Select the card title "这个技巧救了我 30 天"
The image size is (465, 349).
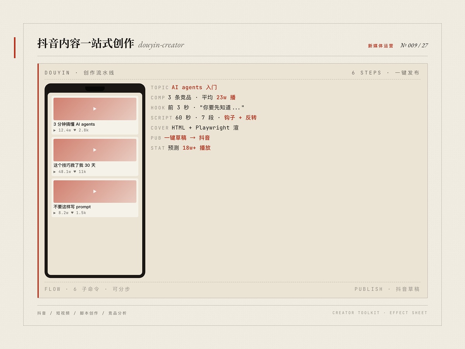tap(74, 165)
